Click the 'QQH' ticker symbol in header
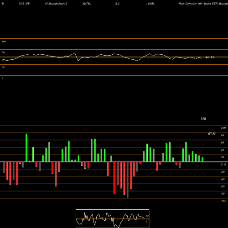This screenshot has width=228, height=228. [x=151, y=4]
